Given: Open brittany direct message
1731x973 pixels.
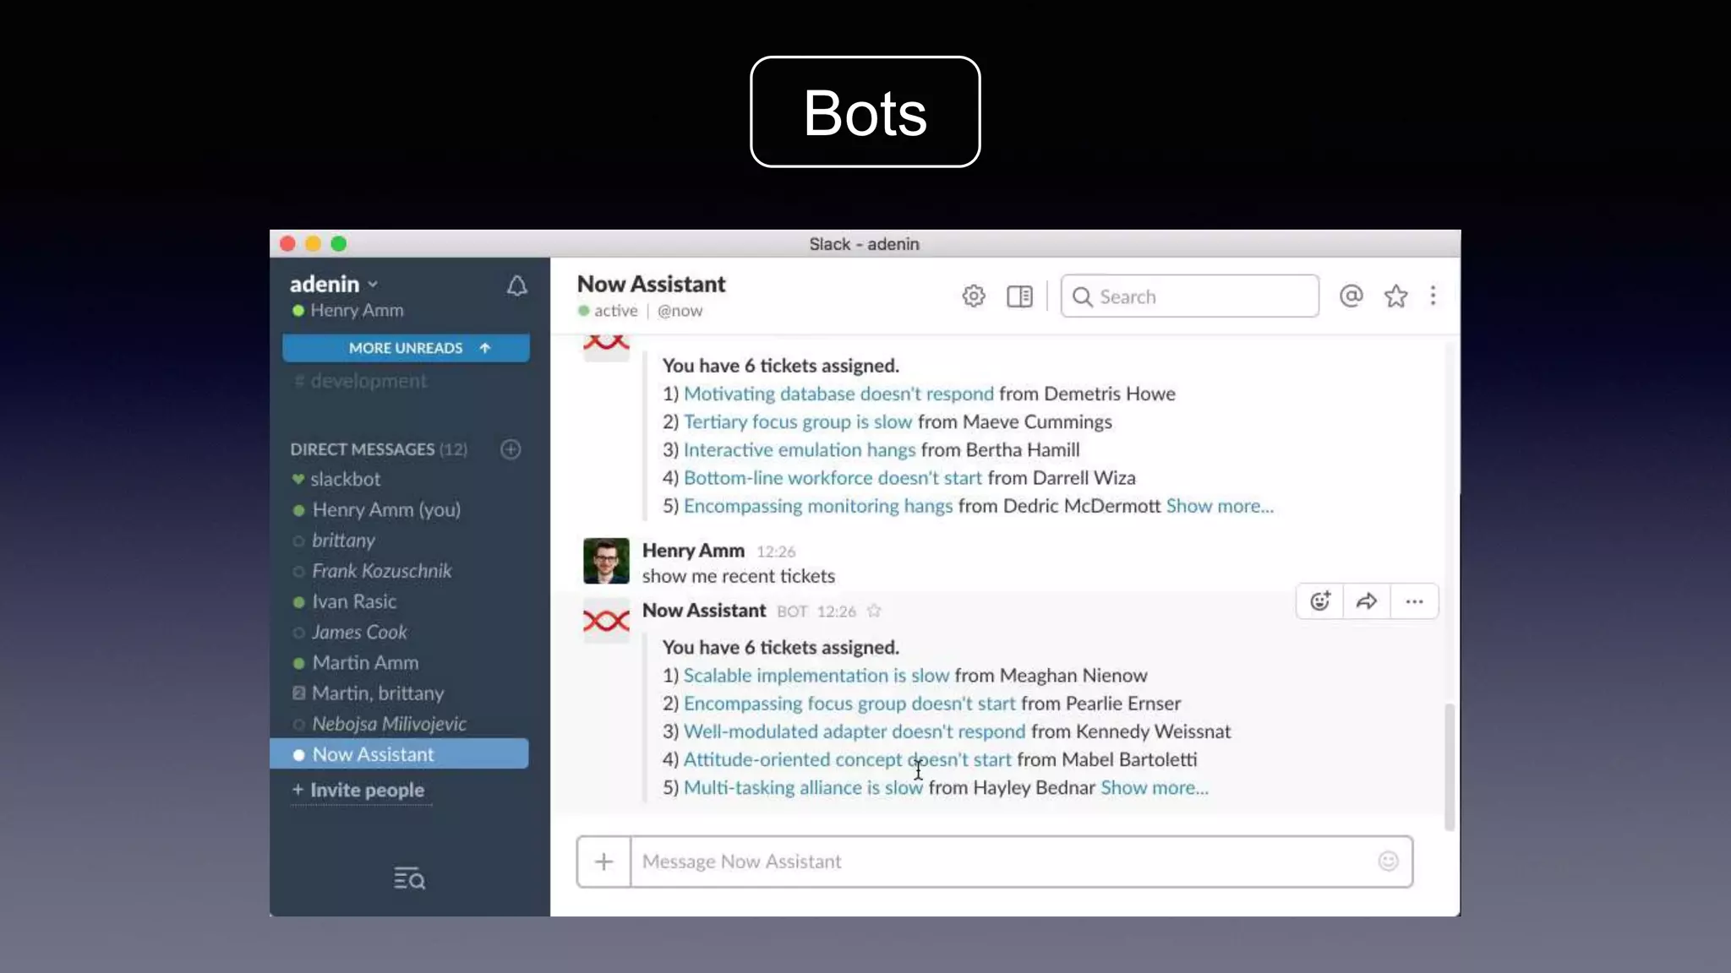Looking at the screenshot, I should (342, 541).
